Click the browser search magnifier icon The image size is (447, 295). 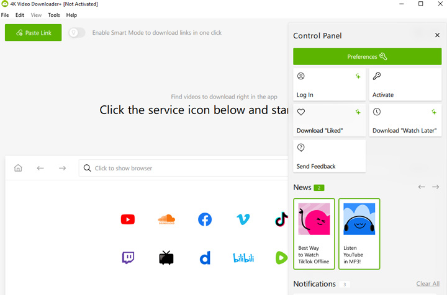click(x=88, y=168)
